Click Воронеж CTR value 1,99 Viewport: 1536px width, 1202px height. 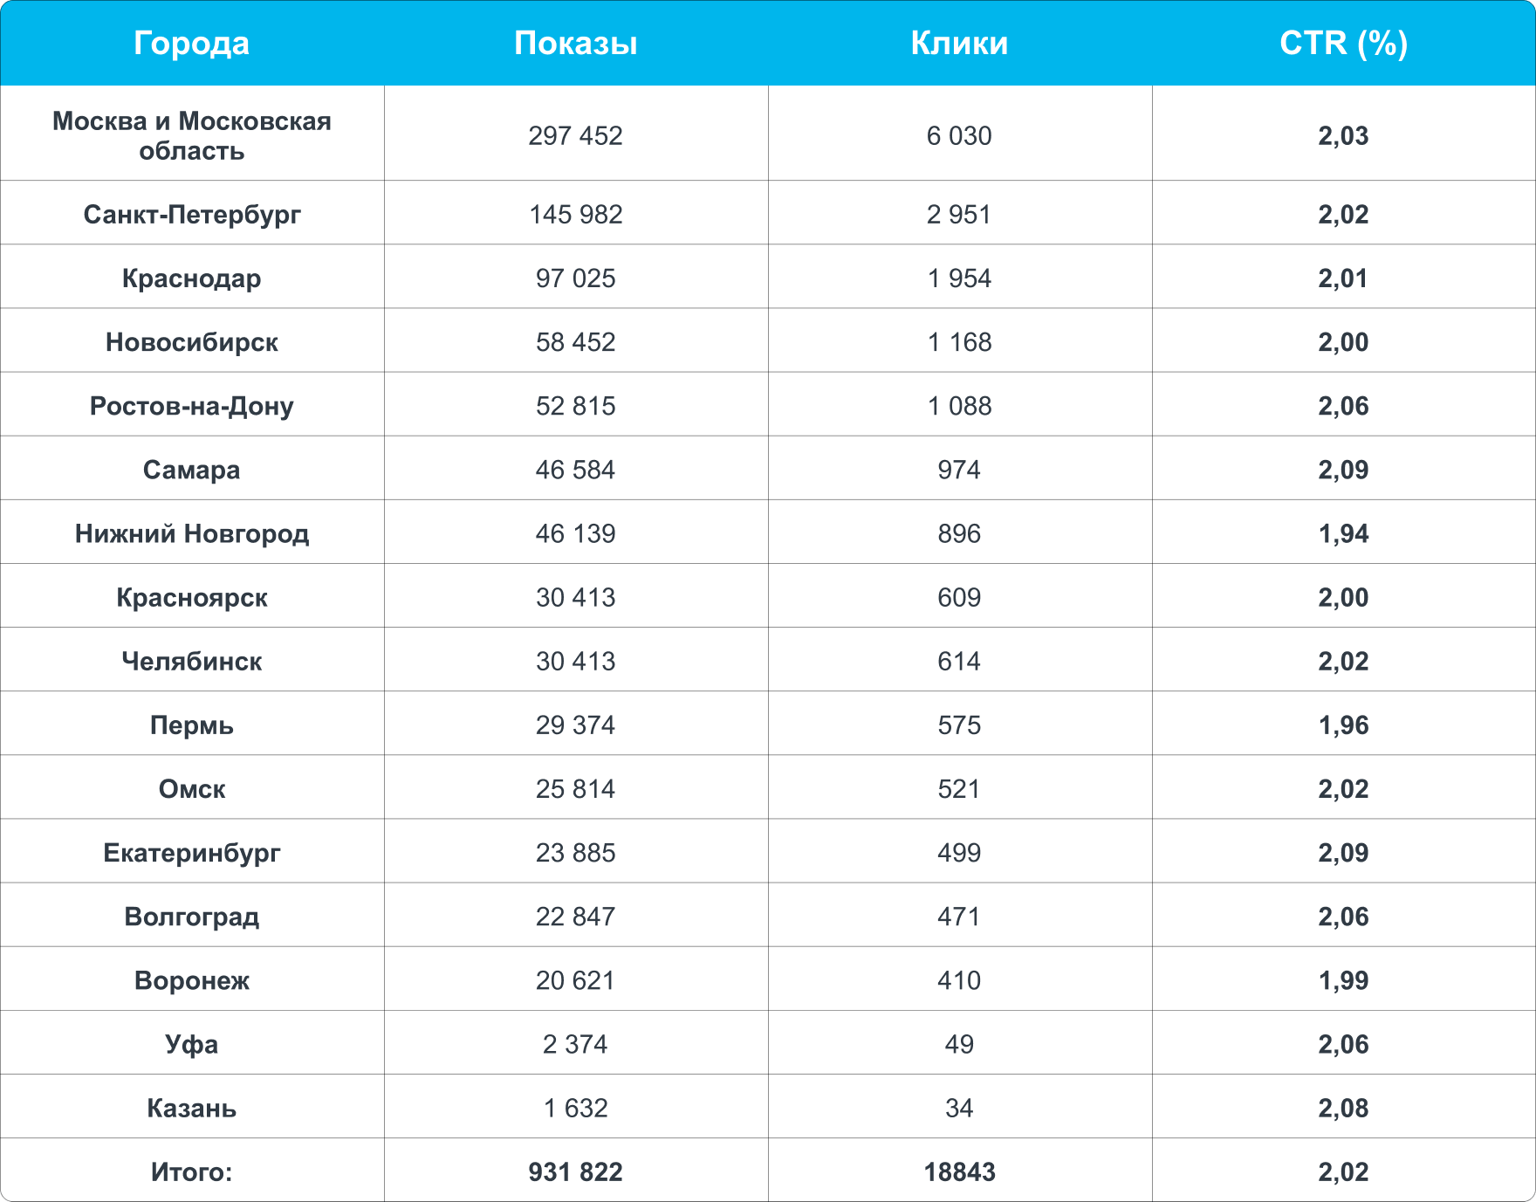click(x=1343, y=980)
